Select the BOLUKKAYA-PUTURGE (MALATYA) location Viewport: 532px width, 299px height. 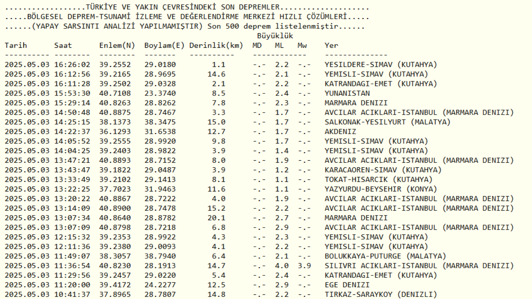(385, 256)
